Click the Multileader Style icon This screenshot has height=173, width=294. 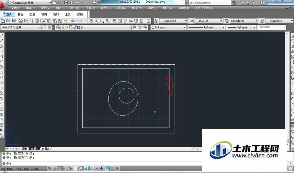point(262,21)
